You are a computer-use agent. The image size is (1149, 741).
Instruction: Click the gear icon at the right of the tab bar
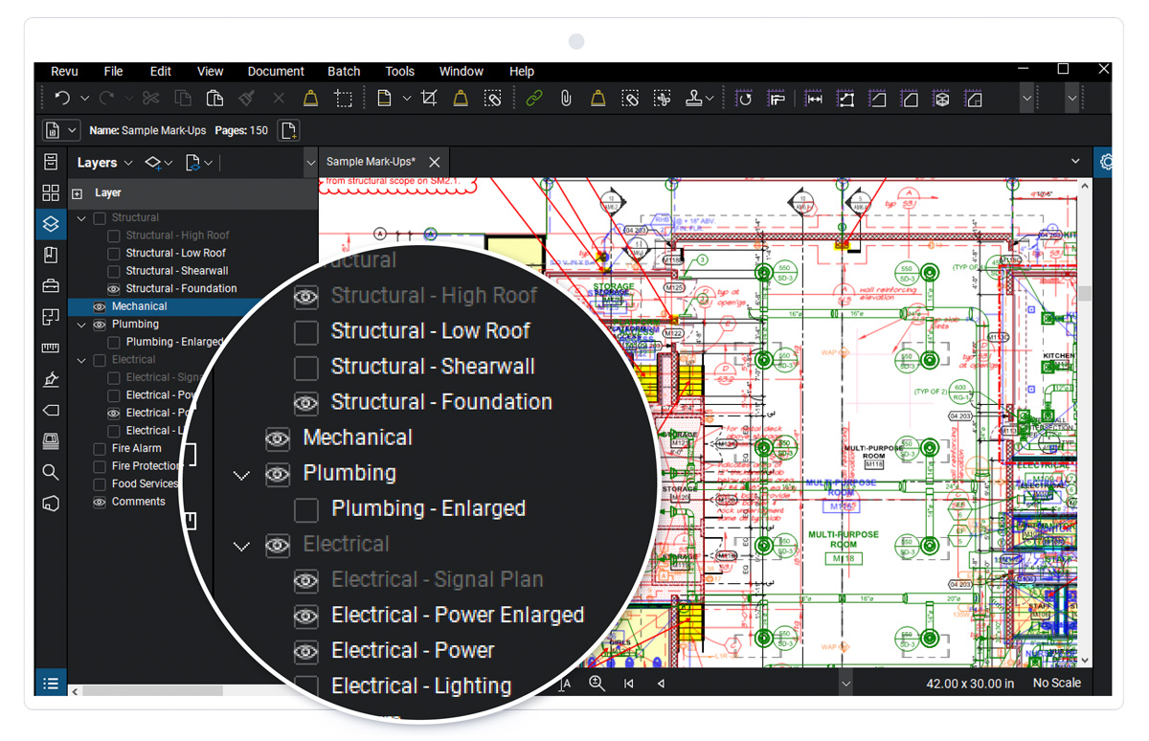tap(1106, 162)
